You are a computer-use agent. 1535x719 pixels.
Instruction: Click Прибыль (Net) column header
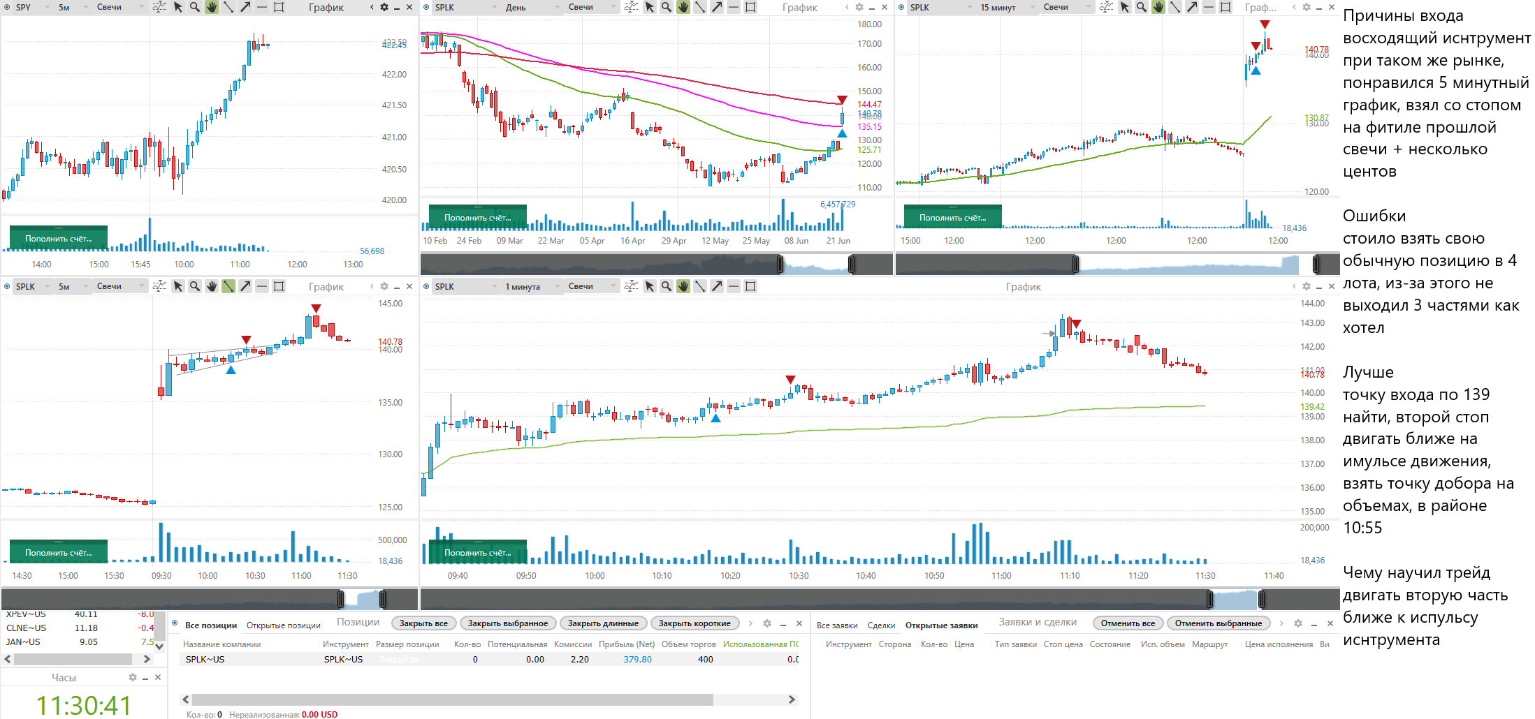[627, 644]
